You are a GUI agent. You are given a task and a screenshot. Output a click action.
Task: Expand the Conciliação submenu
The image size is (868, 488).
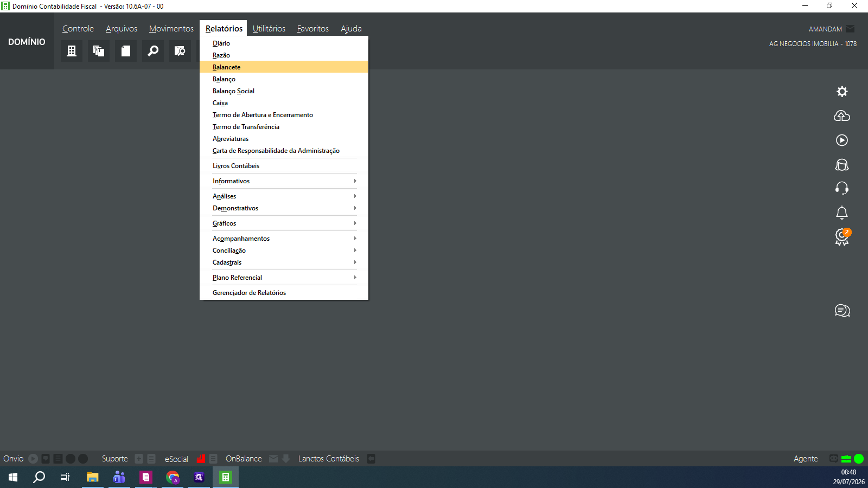pyautogui.click(x=284, y=251)
